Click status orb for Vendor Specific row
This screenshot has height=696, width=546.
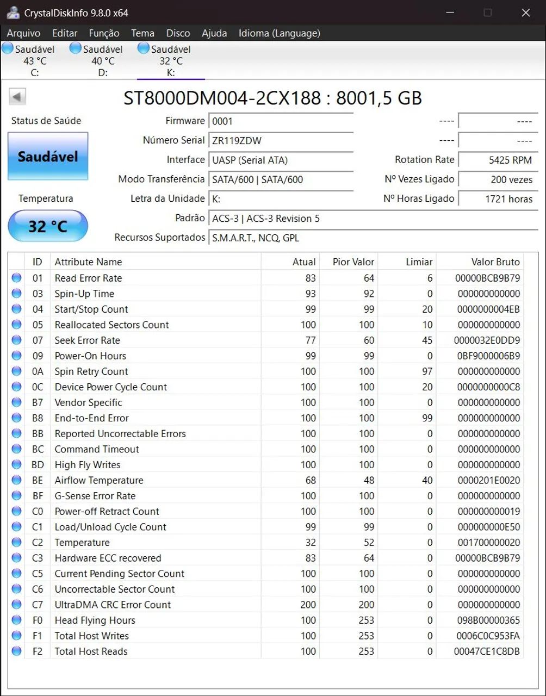click(x=16, y=402)
